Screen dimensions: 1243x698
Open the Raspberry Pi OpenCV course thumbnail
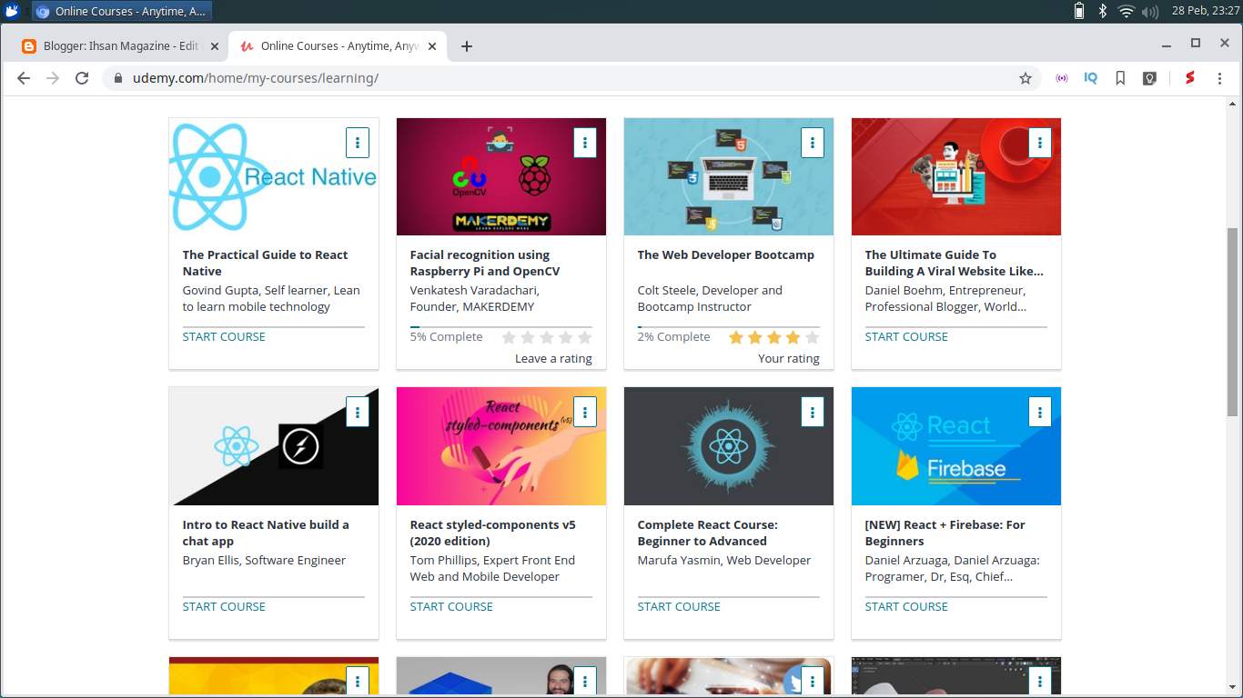pos(501,176)
